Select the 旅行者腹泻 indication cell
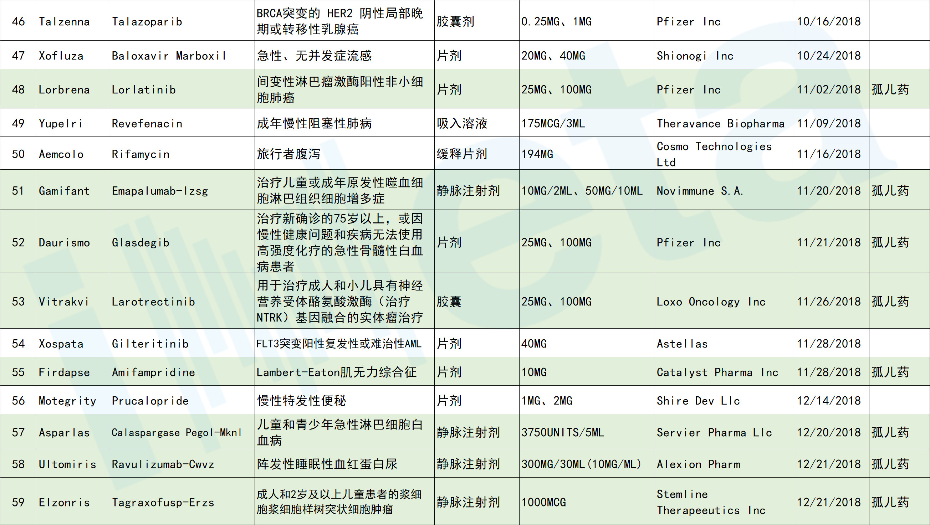Image resolution: width=930 pixels, height=525 pixels. pyautogui.click(x=344, y=153)
